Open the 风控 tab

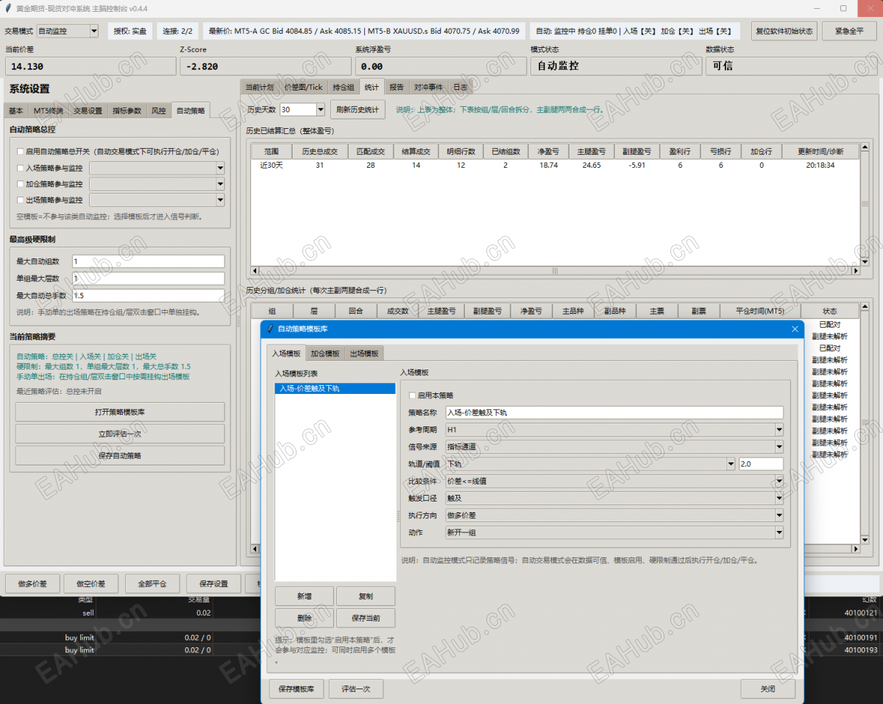point(158,111)
